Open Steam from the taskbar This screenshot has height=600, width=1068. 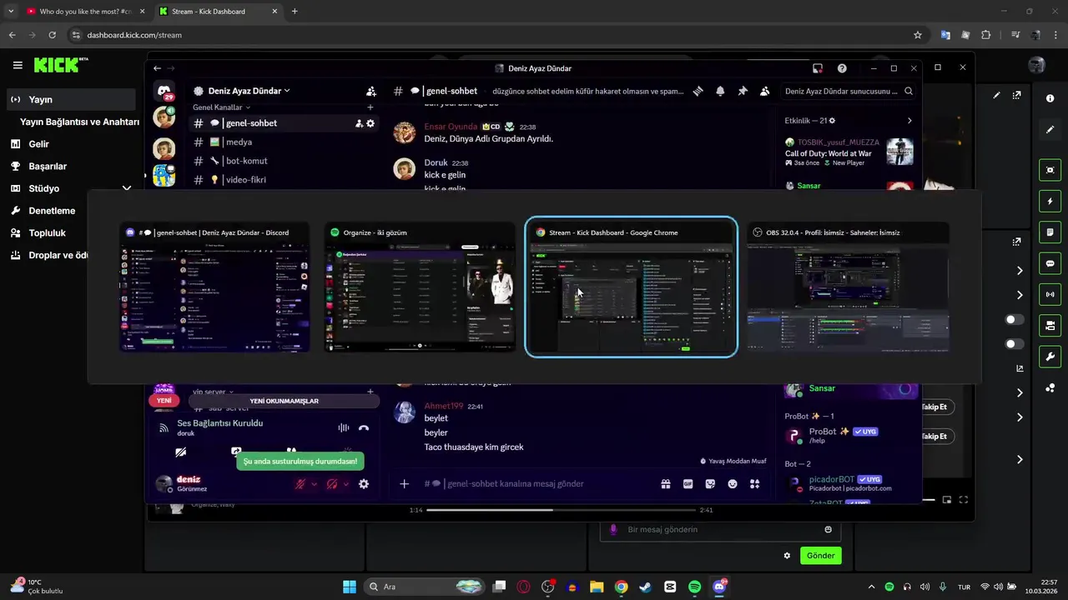tap(645, 587)
